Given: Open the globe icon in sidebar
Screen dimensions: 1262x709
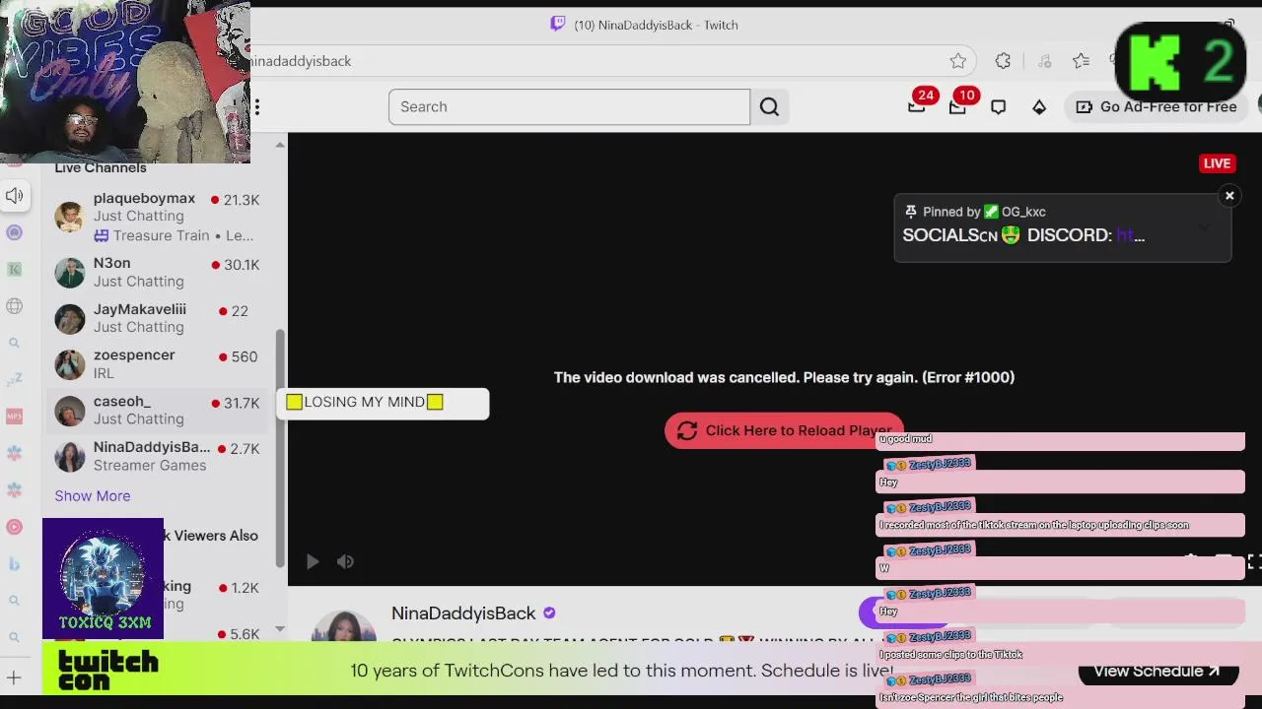Looking at the screenshot, I should (14, 306).
